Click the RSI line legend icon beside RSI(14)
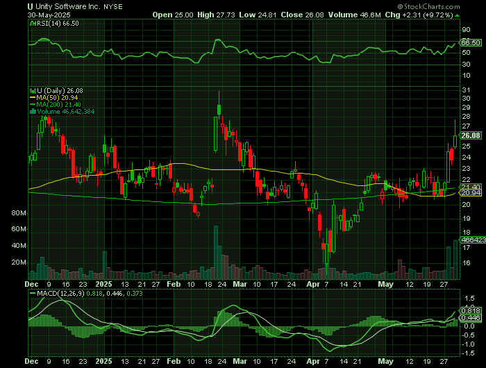 coord(33,24)
